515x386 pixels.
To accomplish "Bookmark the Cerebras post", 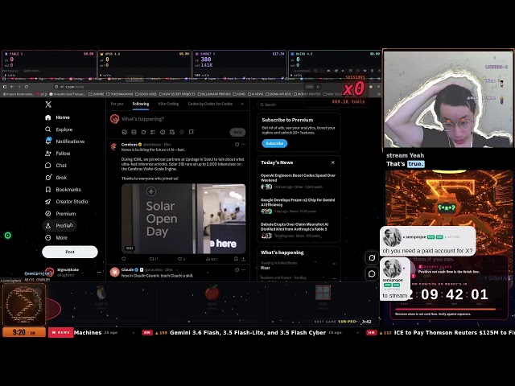I will pyautogui.click(x=236, y=259).
